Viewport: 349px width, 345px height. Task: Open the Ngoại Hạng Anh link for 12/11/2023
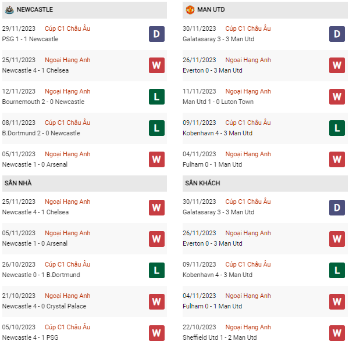click(69, 91)
